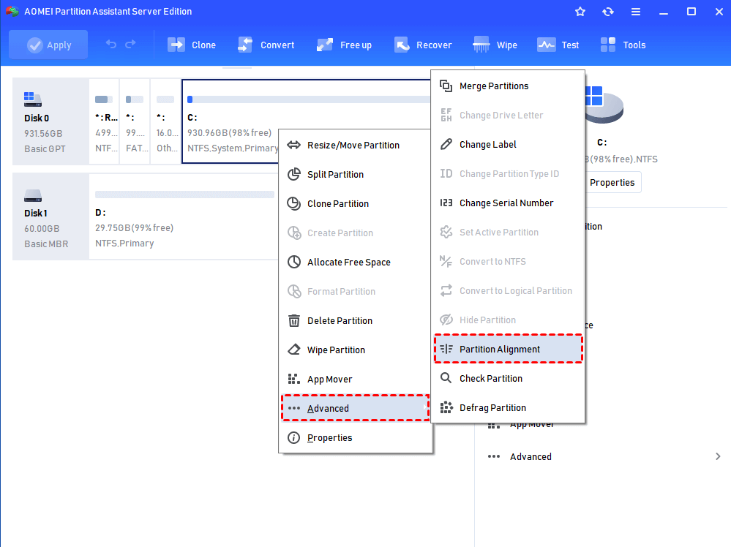Select Resize/Move Partition from context menu
Image resolution: width=731 pixels, height=547 pixels.
coord(355,145)
